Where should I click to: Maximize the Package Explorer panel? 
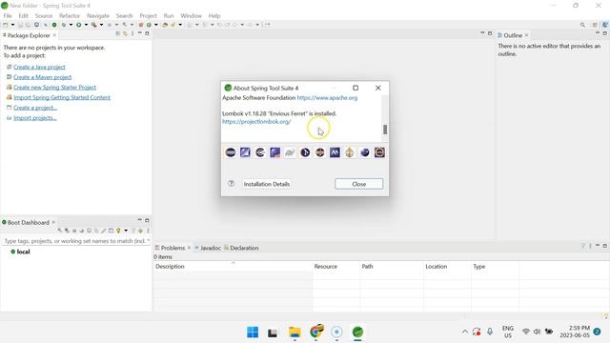click(x=147, y=33)
